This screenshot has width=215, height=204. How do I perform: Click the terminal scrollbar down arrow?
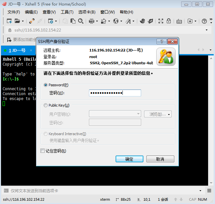click(211, 183)
